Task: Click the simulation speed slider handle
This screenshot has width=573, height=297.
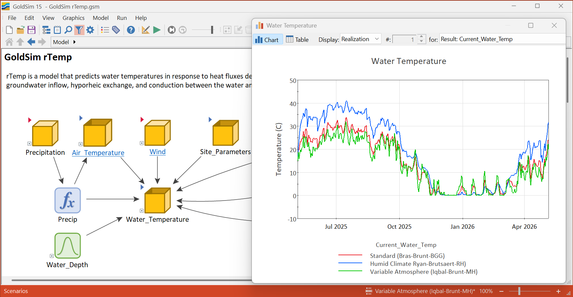Action: click(212, 30)
